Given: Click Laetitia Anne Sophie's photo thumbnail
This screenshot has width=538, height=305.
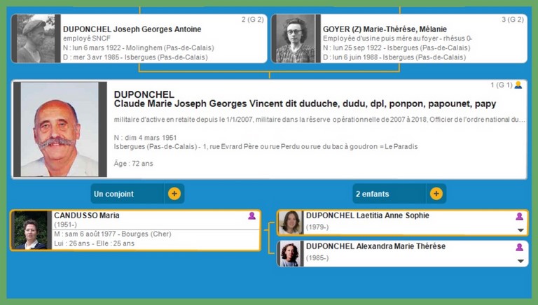Looking at the screenshot, I should (291, 222).
